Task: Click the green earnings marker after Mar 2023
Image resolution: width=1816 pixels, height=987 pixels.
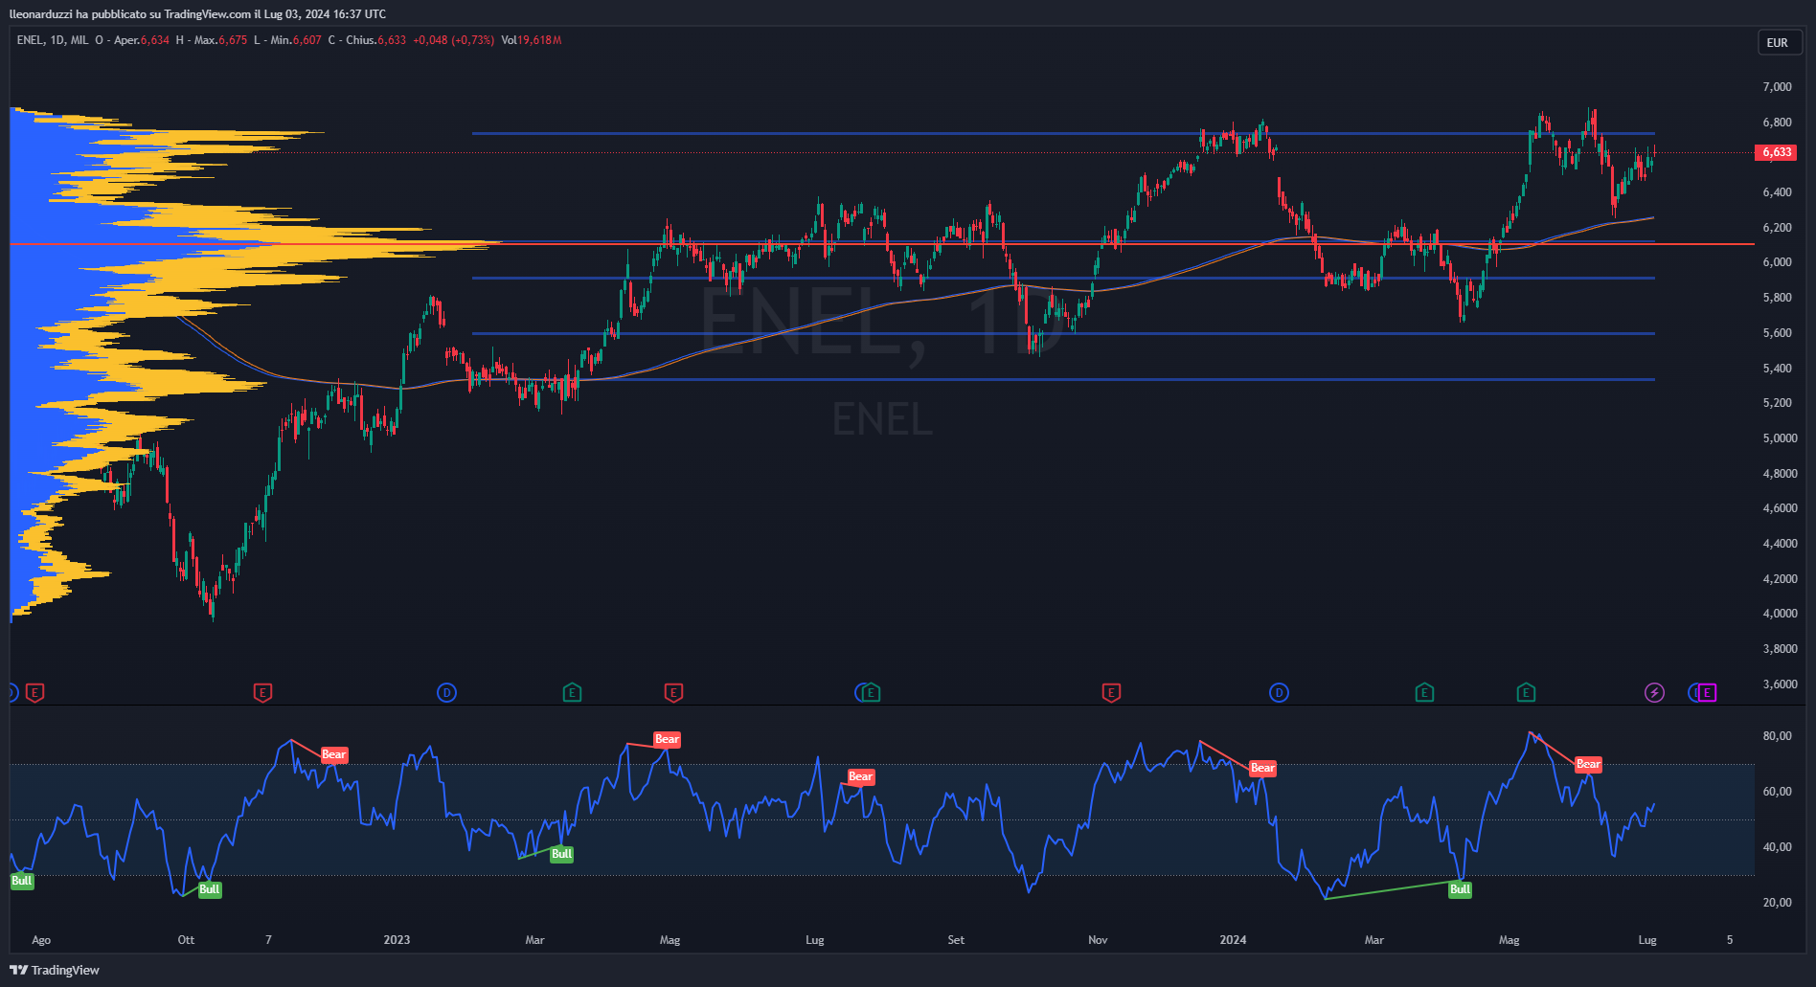Action: point(572,692)
